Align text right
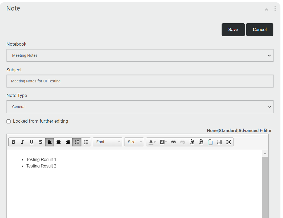 68,142
